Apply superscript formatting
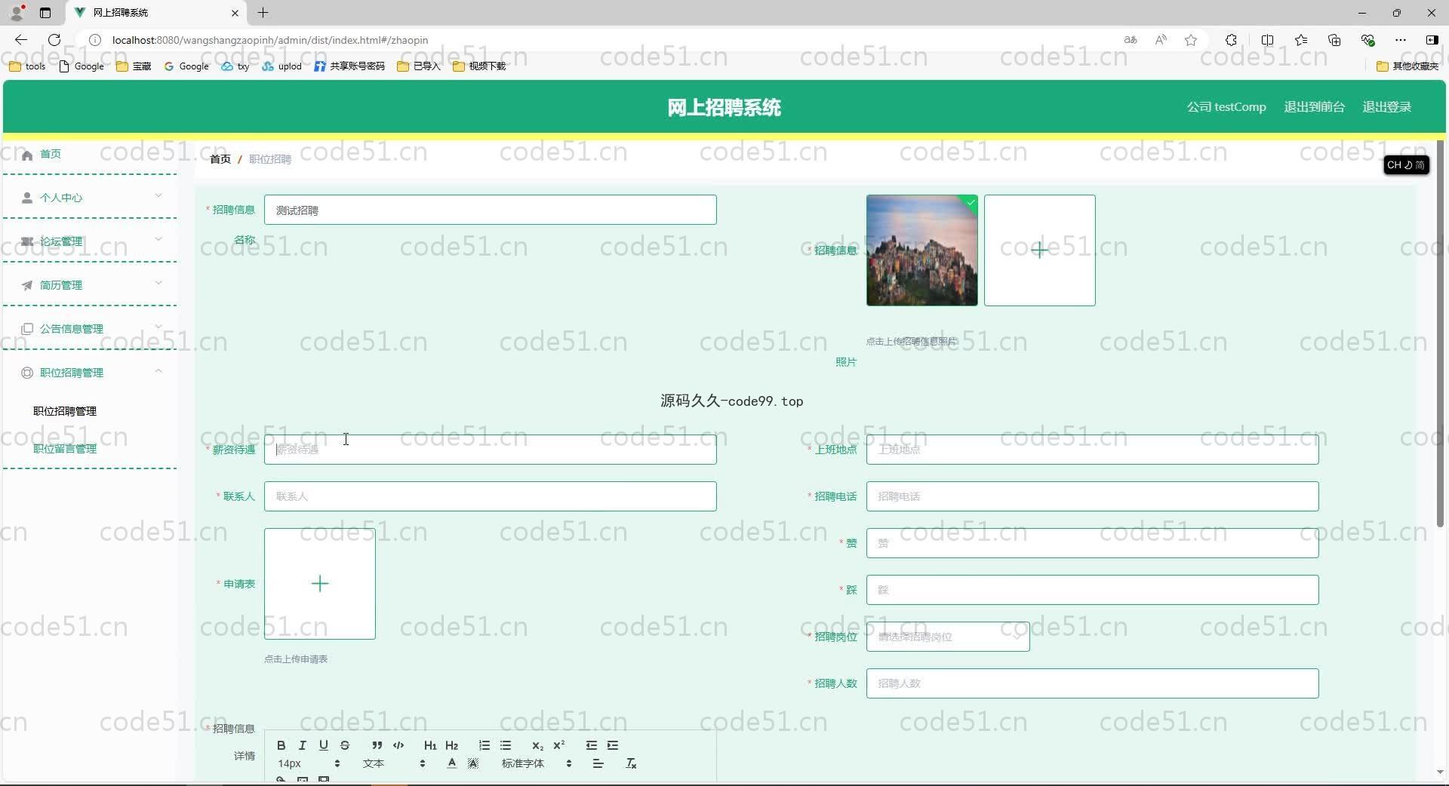The width and height of the screenshot is (1449, 786). pyautogui.click(x=559, y=745)
